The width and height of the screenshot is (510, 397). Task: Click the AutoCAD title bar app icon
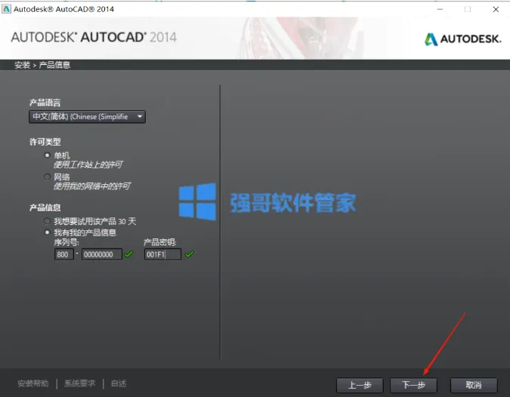tap(6, 9)
